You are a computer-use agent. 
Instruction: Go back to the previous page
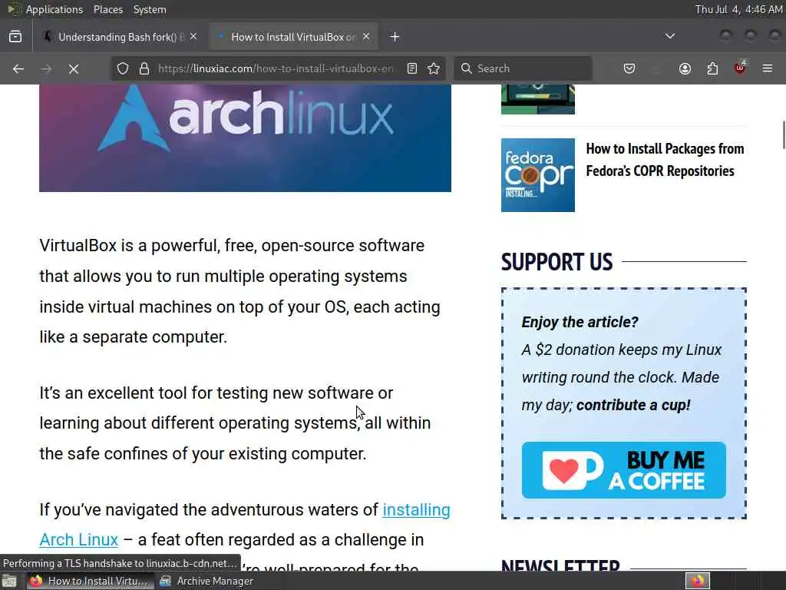click(18, 68)
